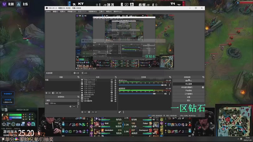Show hidden 文本 (GDI+) 5 source
The image size is (253, 142).
[x=112, y=86]
